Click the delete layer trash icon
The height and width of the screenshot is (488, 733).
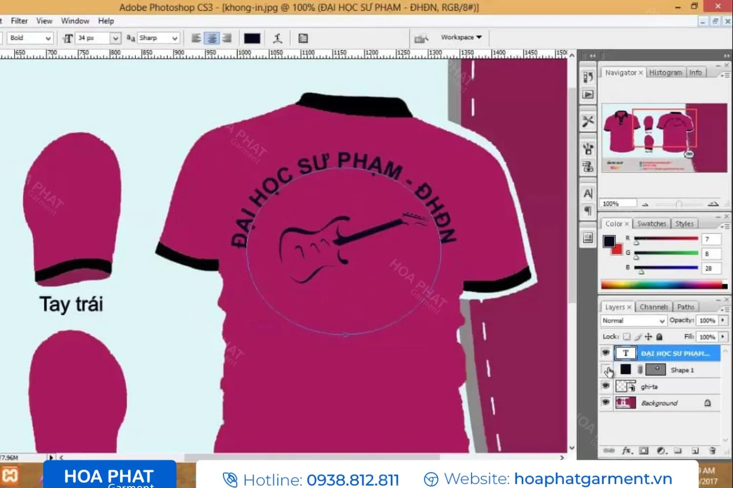pyautogui.click(x=712, y=450)
